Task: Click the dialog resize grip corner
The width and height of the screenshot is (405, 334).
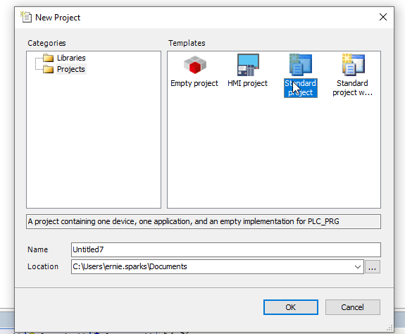Action: [390, 328]
